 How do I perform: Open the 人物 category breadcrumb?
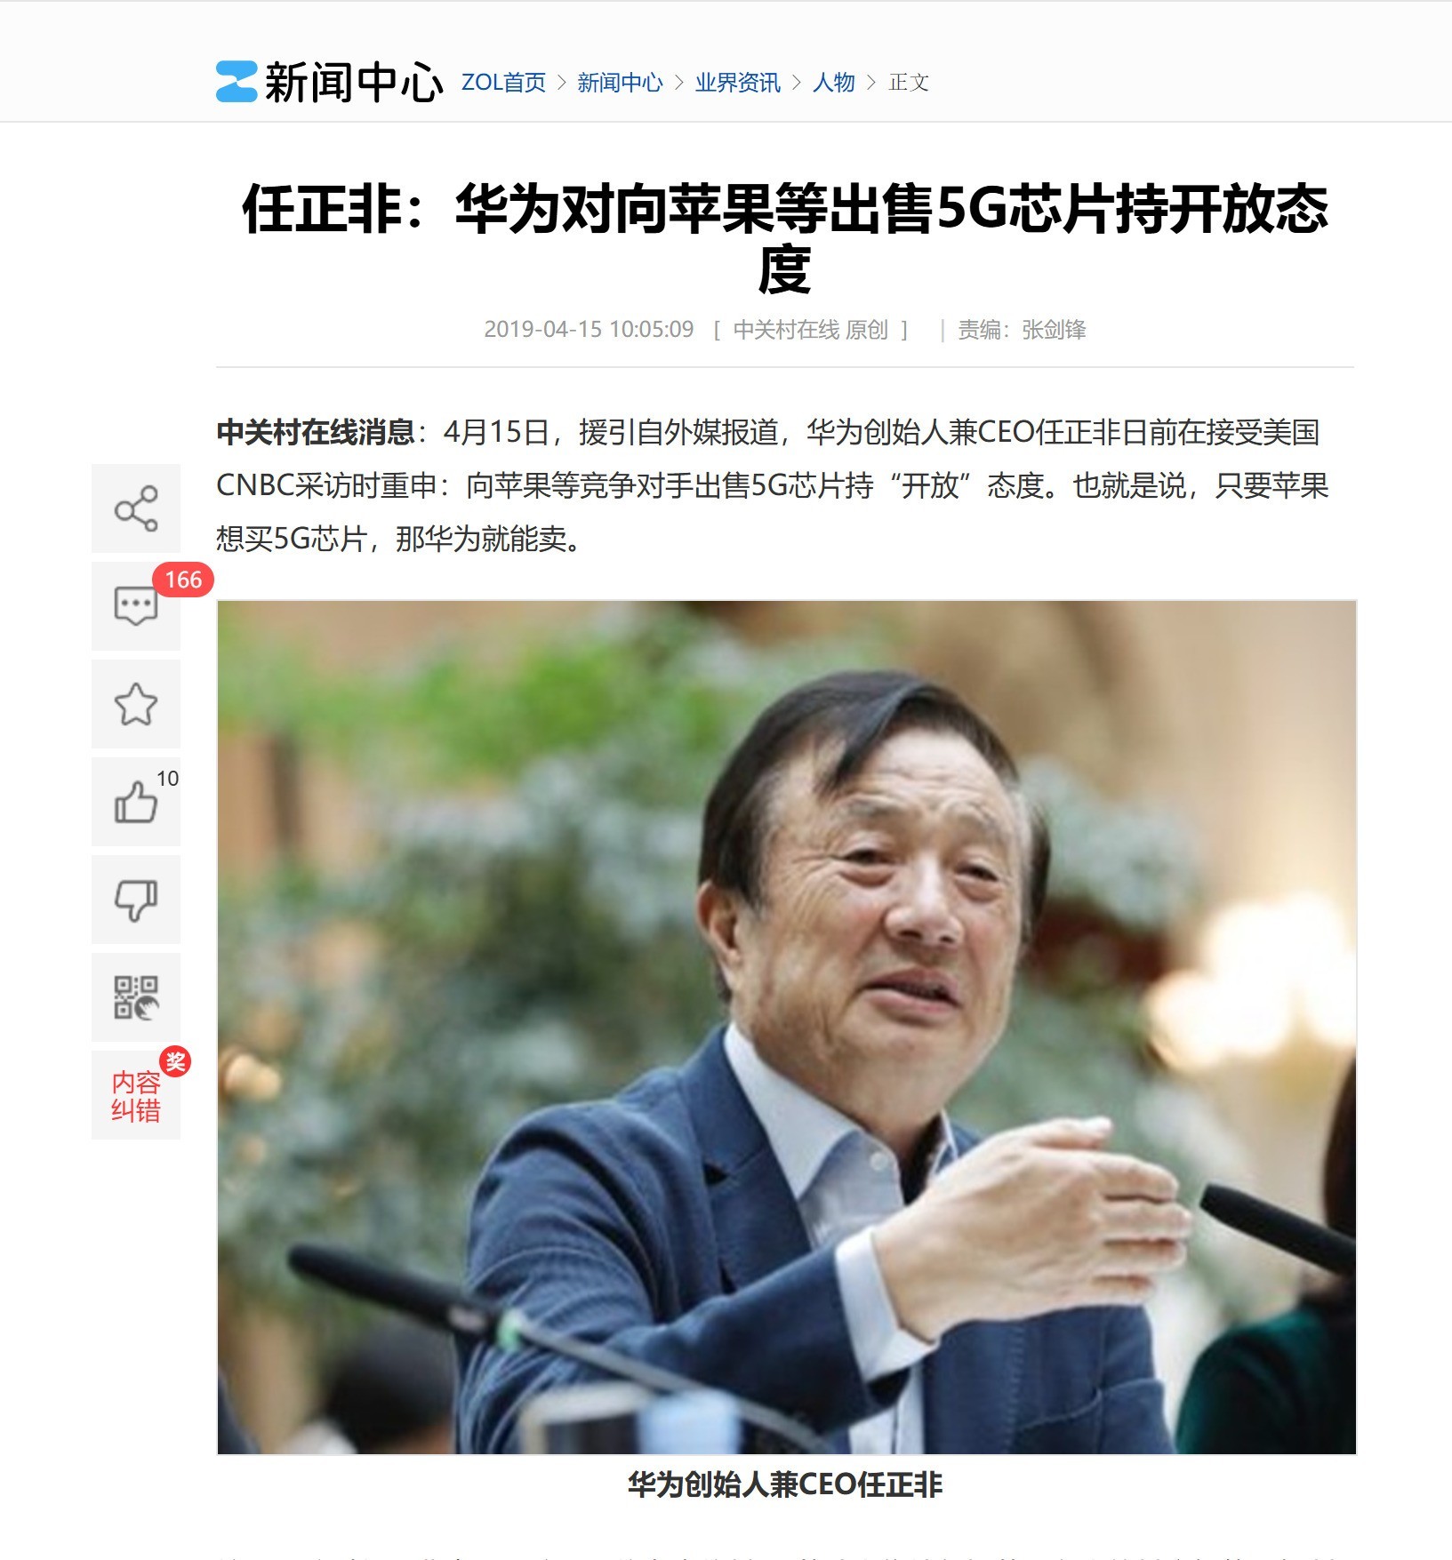833,83
